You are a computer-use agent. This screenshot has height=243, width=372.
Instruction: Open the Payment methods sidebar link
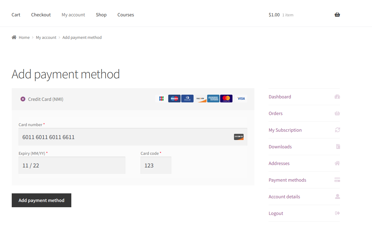[x=287, y=180]
